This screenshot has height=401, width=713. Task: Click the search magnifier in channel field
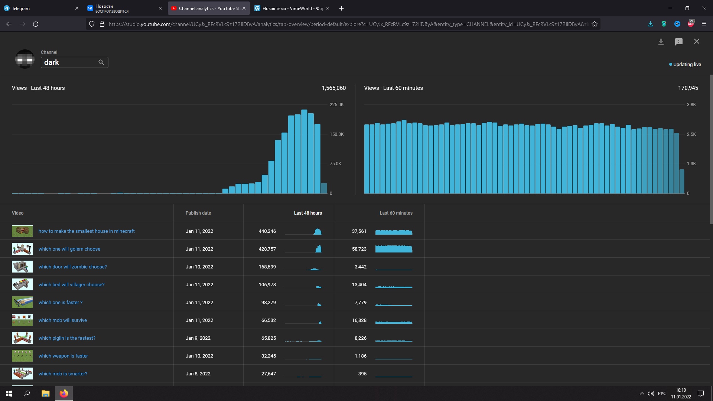tap(101, 62)
